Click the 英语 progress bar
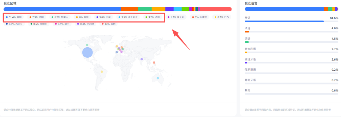 click(x=291, y=21)
